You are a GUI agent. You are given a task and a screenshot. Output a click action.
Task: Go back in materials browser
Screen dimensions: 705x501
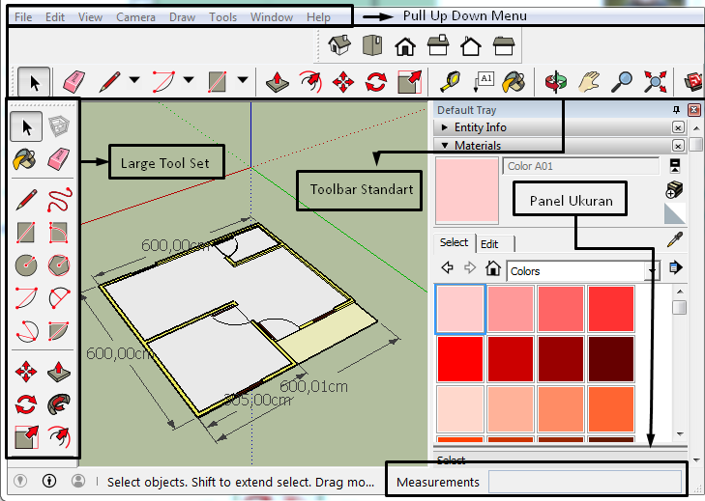[448, 268]
